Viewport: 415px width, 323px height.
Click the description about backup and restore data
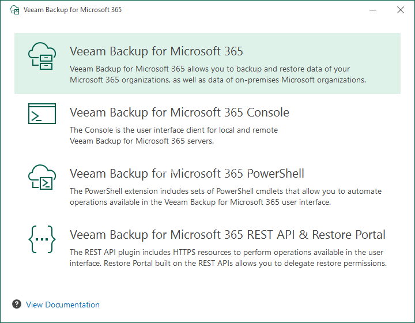(209, 69)
